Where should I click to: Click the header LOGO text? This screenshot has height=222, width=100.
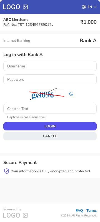(x=12, y=7)
